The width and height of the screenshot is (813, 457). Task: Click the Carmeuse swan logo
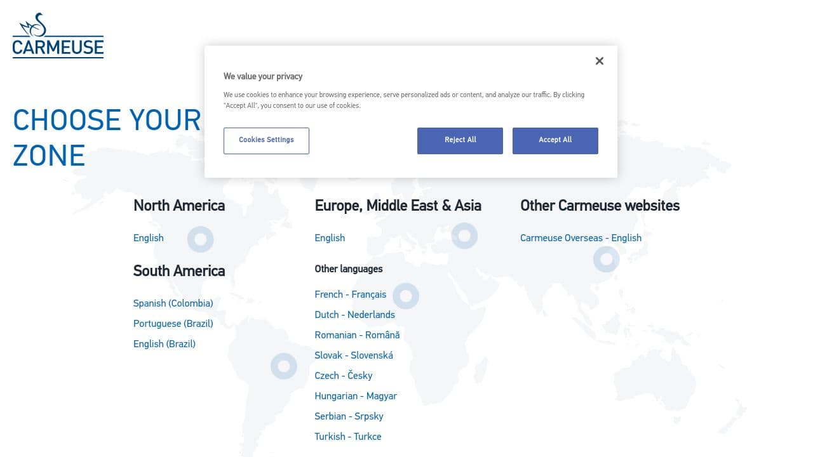(58, 36)
